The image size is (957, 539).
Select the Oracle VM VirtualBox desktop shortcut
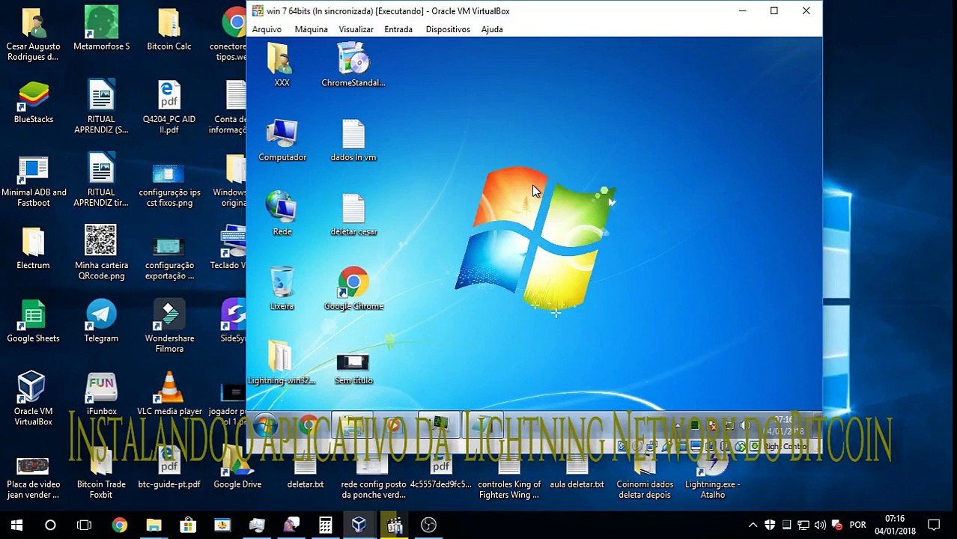tap(33, 399)
